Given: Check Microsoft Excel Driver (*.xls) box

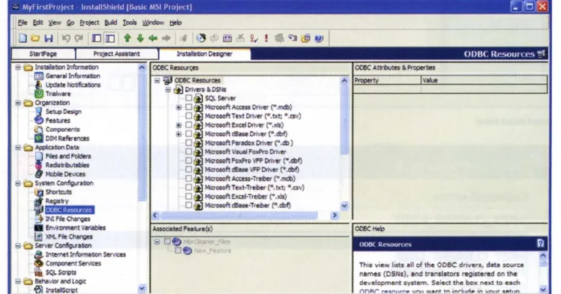Looking at the screenshot, I should click(188, 124).
